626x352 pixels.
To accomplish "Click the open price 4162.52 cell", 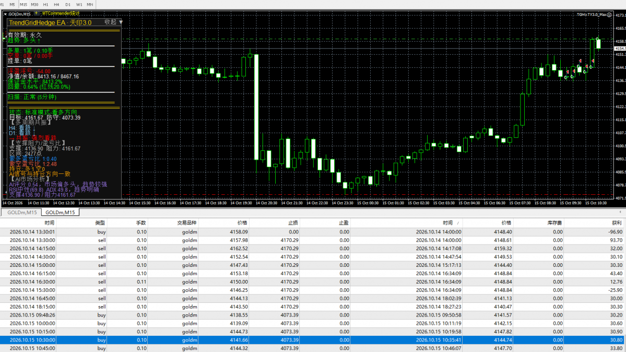I will pos(239,249).
